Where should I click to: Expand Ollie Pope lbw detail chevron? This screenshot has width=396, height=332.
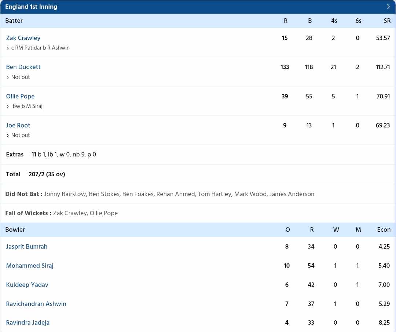[x=8, y=107]
